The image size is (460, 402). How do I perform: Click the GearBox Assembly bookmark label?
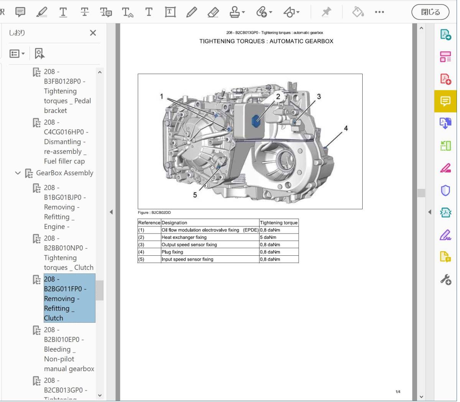click(x=65, y=173)
